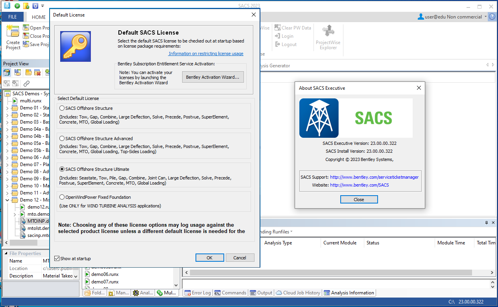Viewport: 498px width, 307px height.
Task: Click the green run button in quick access toolbar
Action: tap(17, 6)
